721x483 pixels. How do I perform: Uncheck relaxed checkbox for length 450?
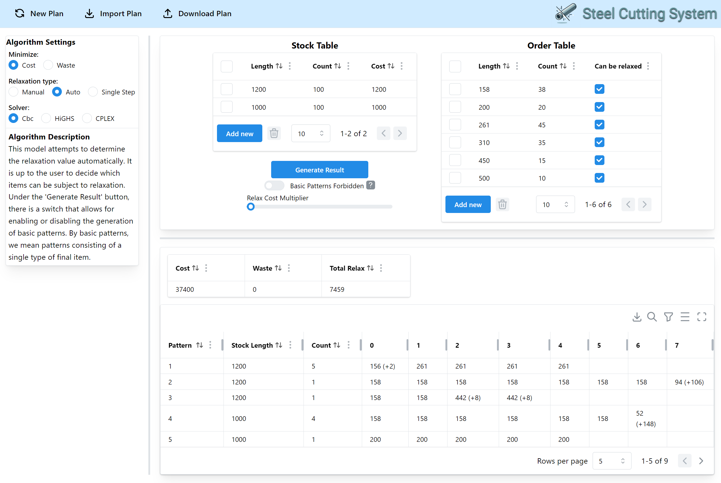click(599, 160)
